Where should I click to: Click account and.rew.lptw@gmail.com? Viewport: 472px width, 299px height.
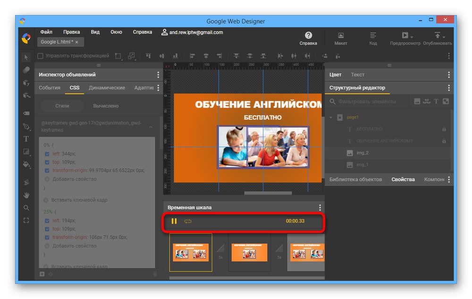click(192, 32)
